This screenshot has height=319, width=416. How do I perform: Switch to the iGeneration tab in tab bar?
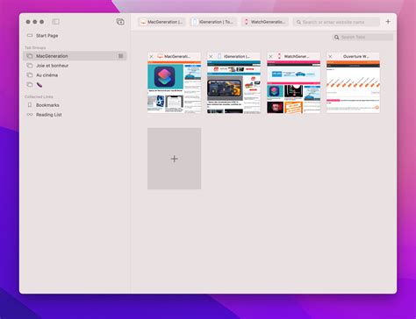tap(213, 22)
